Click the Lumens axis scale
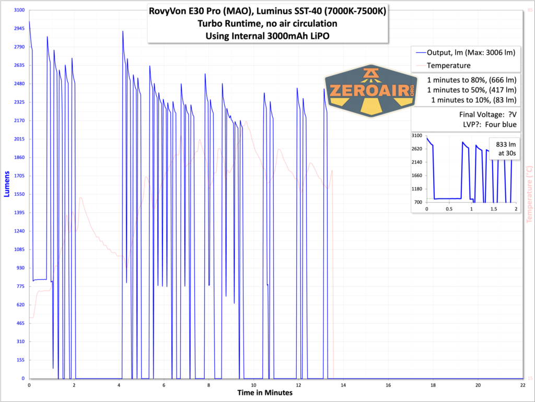 pos(7,183)
